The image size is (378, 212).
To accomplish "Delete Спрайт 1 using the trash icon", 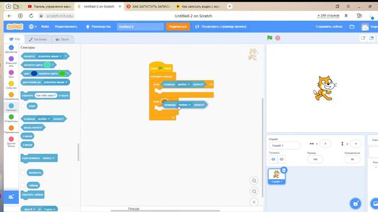I will [x=283, y=170].
